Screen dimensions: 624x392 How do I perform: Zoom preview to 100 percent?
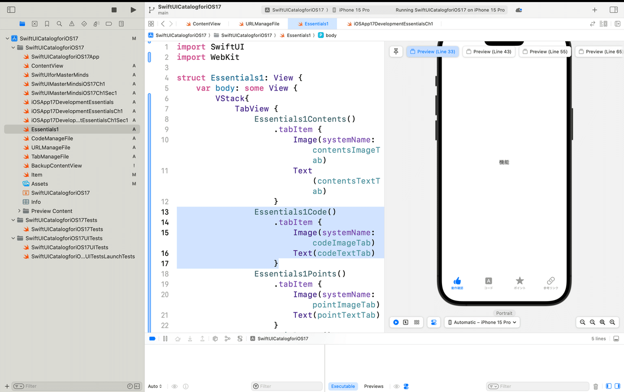593,322
